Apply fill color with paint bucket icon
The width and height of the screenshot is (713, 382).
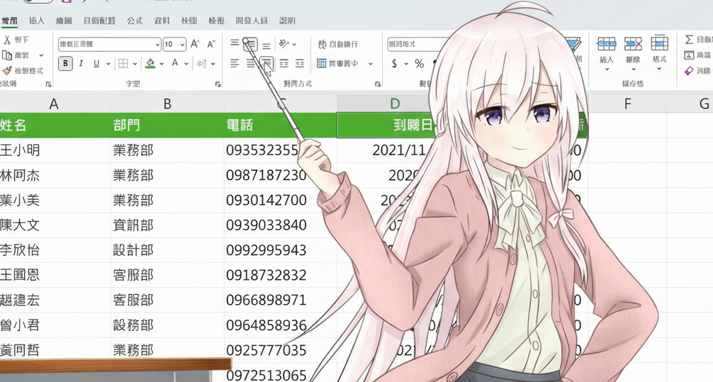tap(150, 64)
